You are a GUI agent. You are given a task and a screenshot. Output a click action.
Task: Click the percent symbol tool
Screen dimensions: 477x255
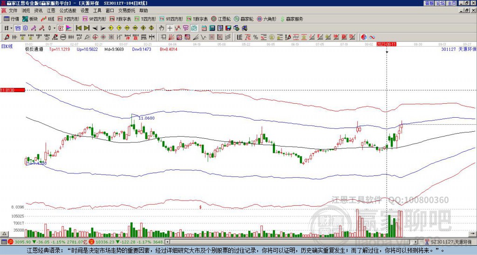pos(256,37)
